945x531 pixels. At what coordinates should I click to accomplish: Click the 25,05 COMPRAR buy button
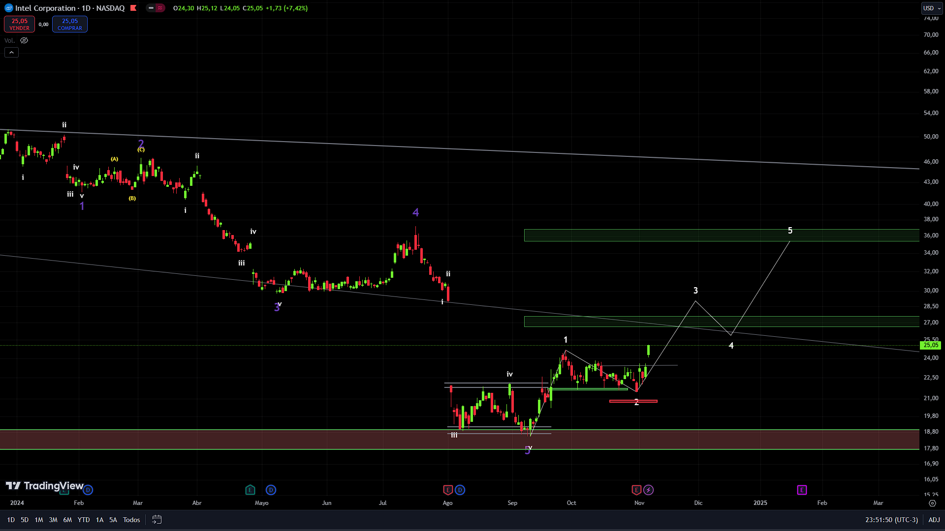coord(70,24)
